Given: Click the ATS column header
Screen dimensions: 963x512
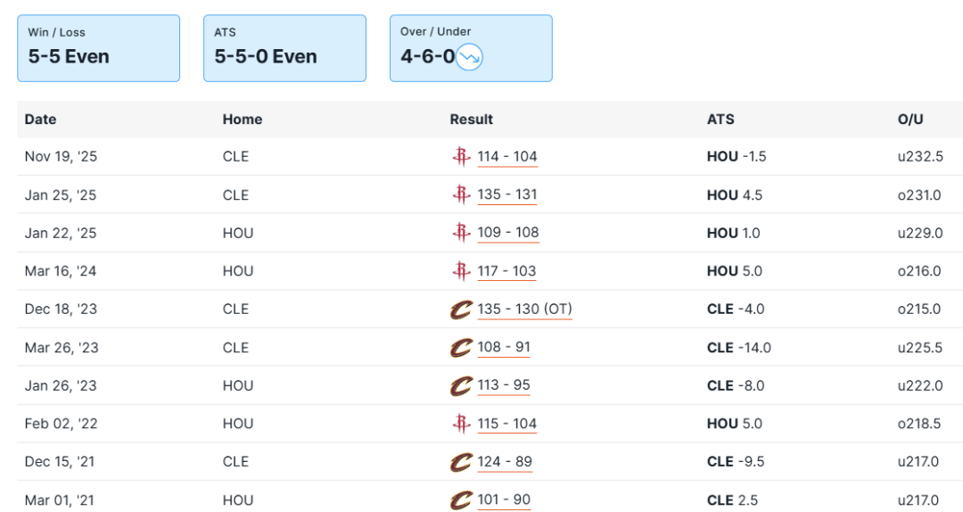Looking at the screenshot, I should [x=720, y=120].
